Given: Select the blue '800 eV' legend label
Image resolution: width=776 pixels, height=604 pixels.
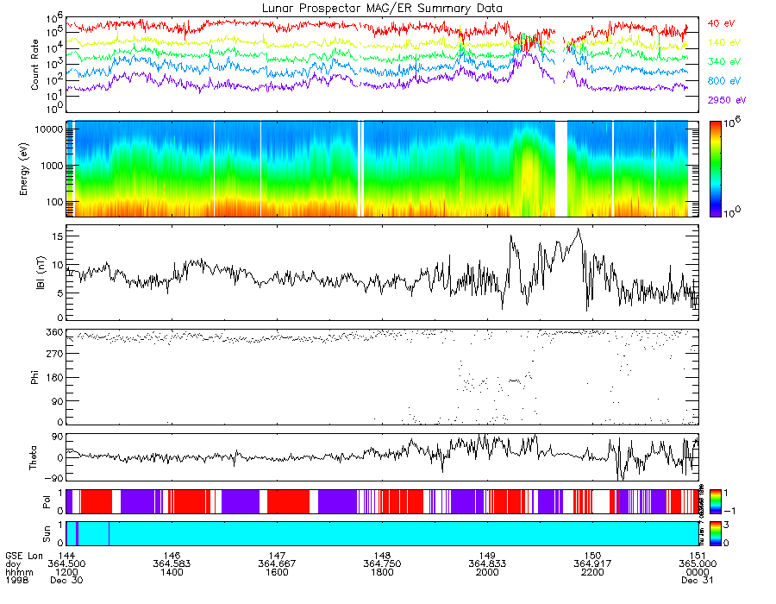Looking at the screenshot, I should pyautogui.click(x=724, y=81).
